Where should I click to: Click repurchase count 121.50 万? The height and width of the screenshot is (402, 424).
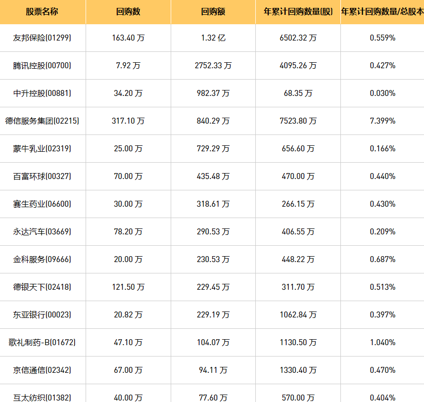click(x=128, y=287)
